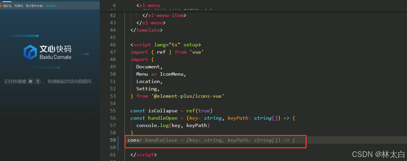This screenshot has width=407, height=161.
Task: Click 'IconMenu' alias in the import
Action: pos(171,74)
